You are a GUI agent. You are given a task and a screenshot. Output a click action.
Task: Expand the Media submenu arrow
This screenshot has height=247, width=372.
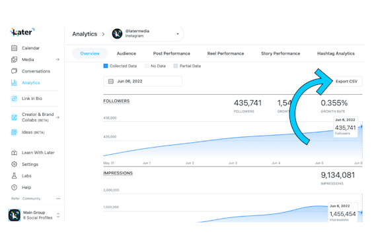point(57,60)
